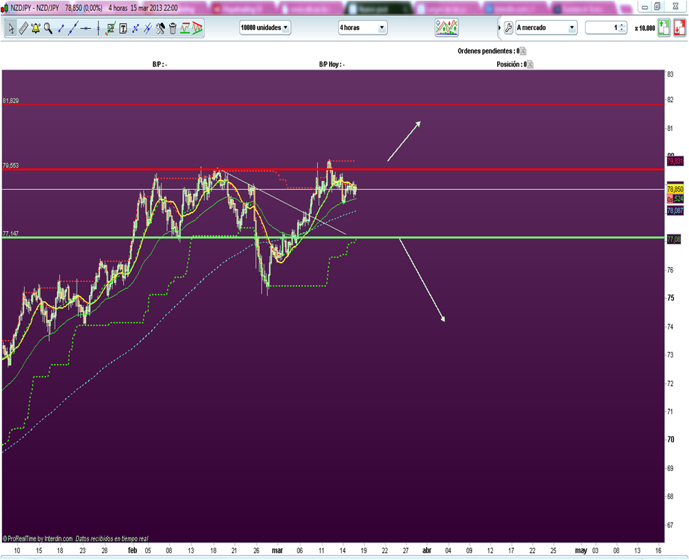The width and height of the screenshot is (689, 560).
Task: Close position icon next to Posición
Action: [530, 64]
